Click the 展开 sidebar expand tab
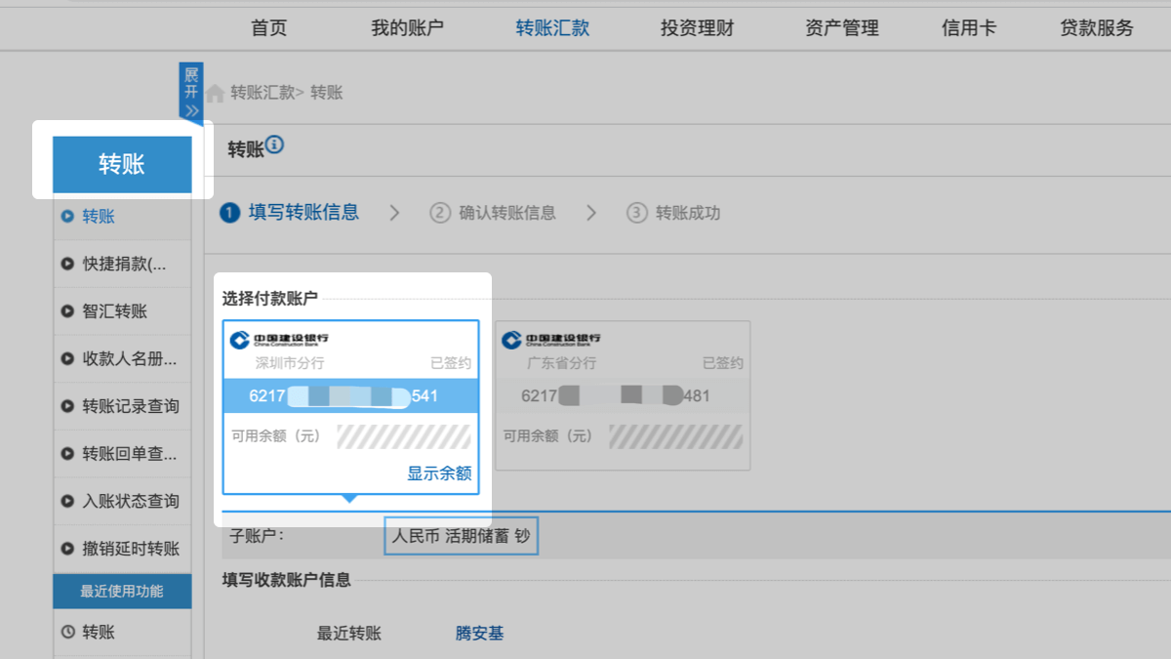This screenshot has height=659, width=1171. click(190, 91)
